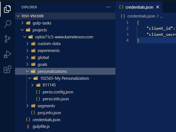176x132 pixels.
Task: Open the Run and Debug view
Action: [x=8, y=54]
